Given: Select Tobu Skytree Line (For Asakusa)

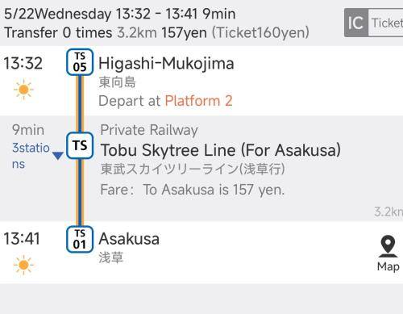Looking at the screenshot, I should 221,150.
